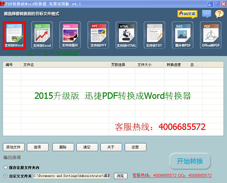This screenshot has height=183, width=227.
Task: Choose the 文件转HTML conversion icon
Action: [x=126, y=35]
